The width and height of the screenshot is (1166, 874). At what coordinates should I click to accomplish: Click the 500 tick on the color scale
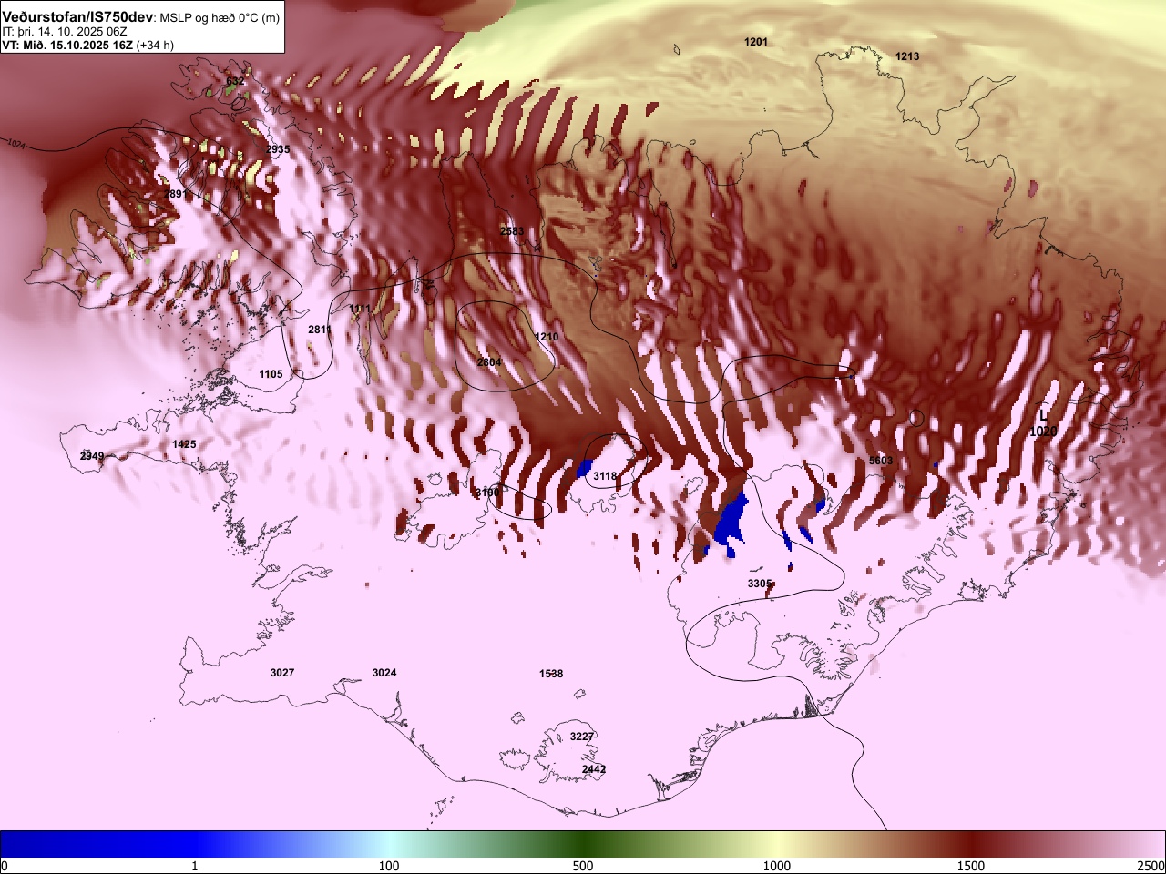583,866
